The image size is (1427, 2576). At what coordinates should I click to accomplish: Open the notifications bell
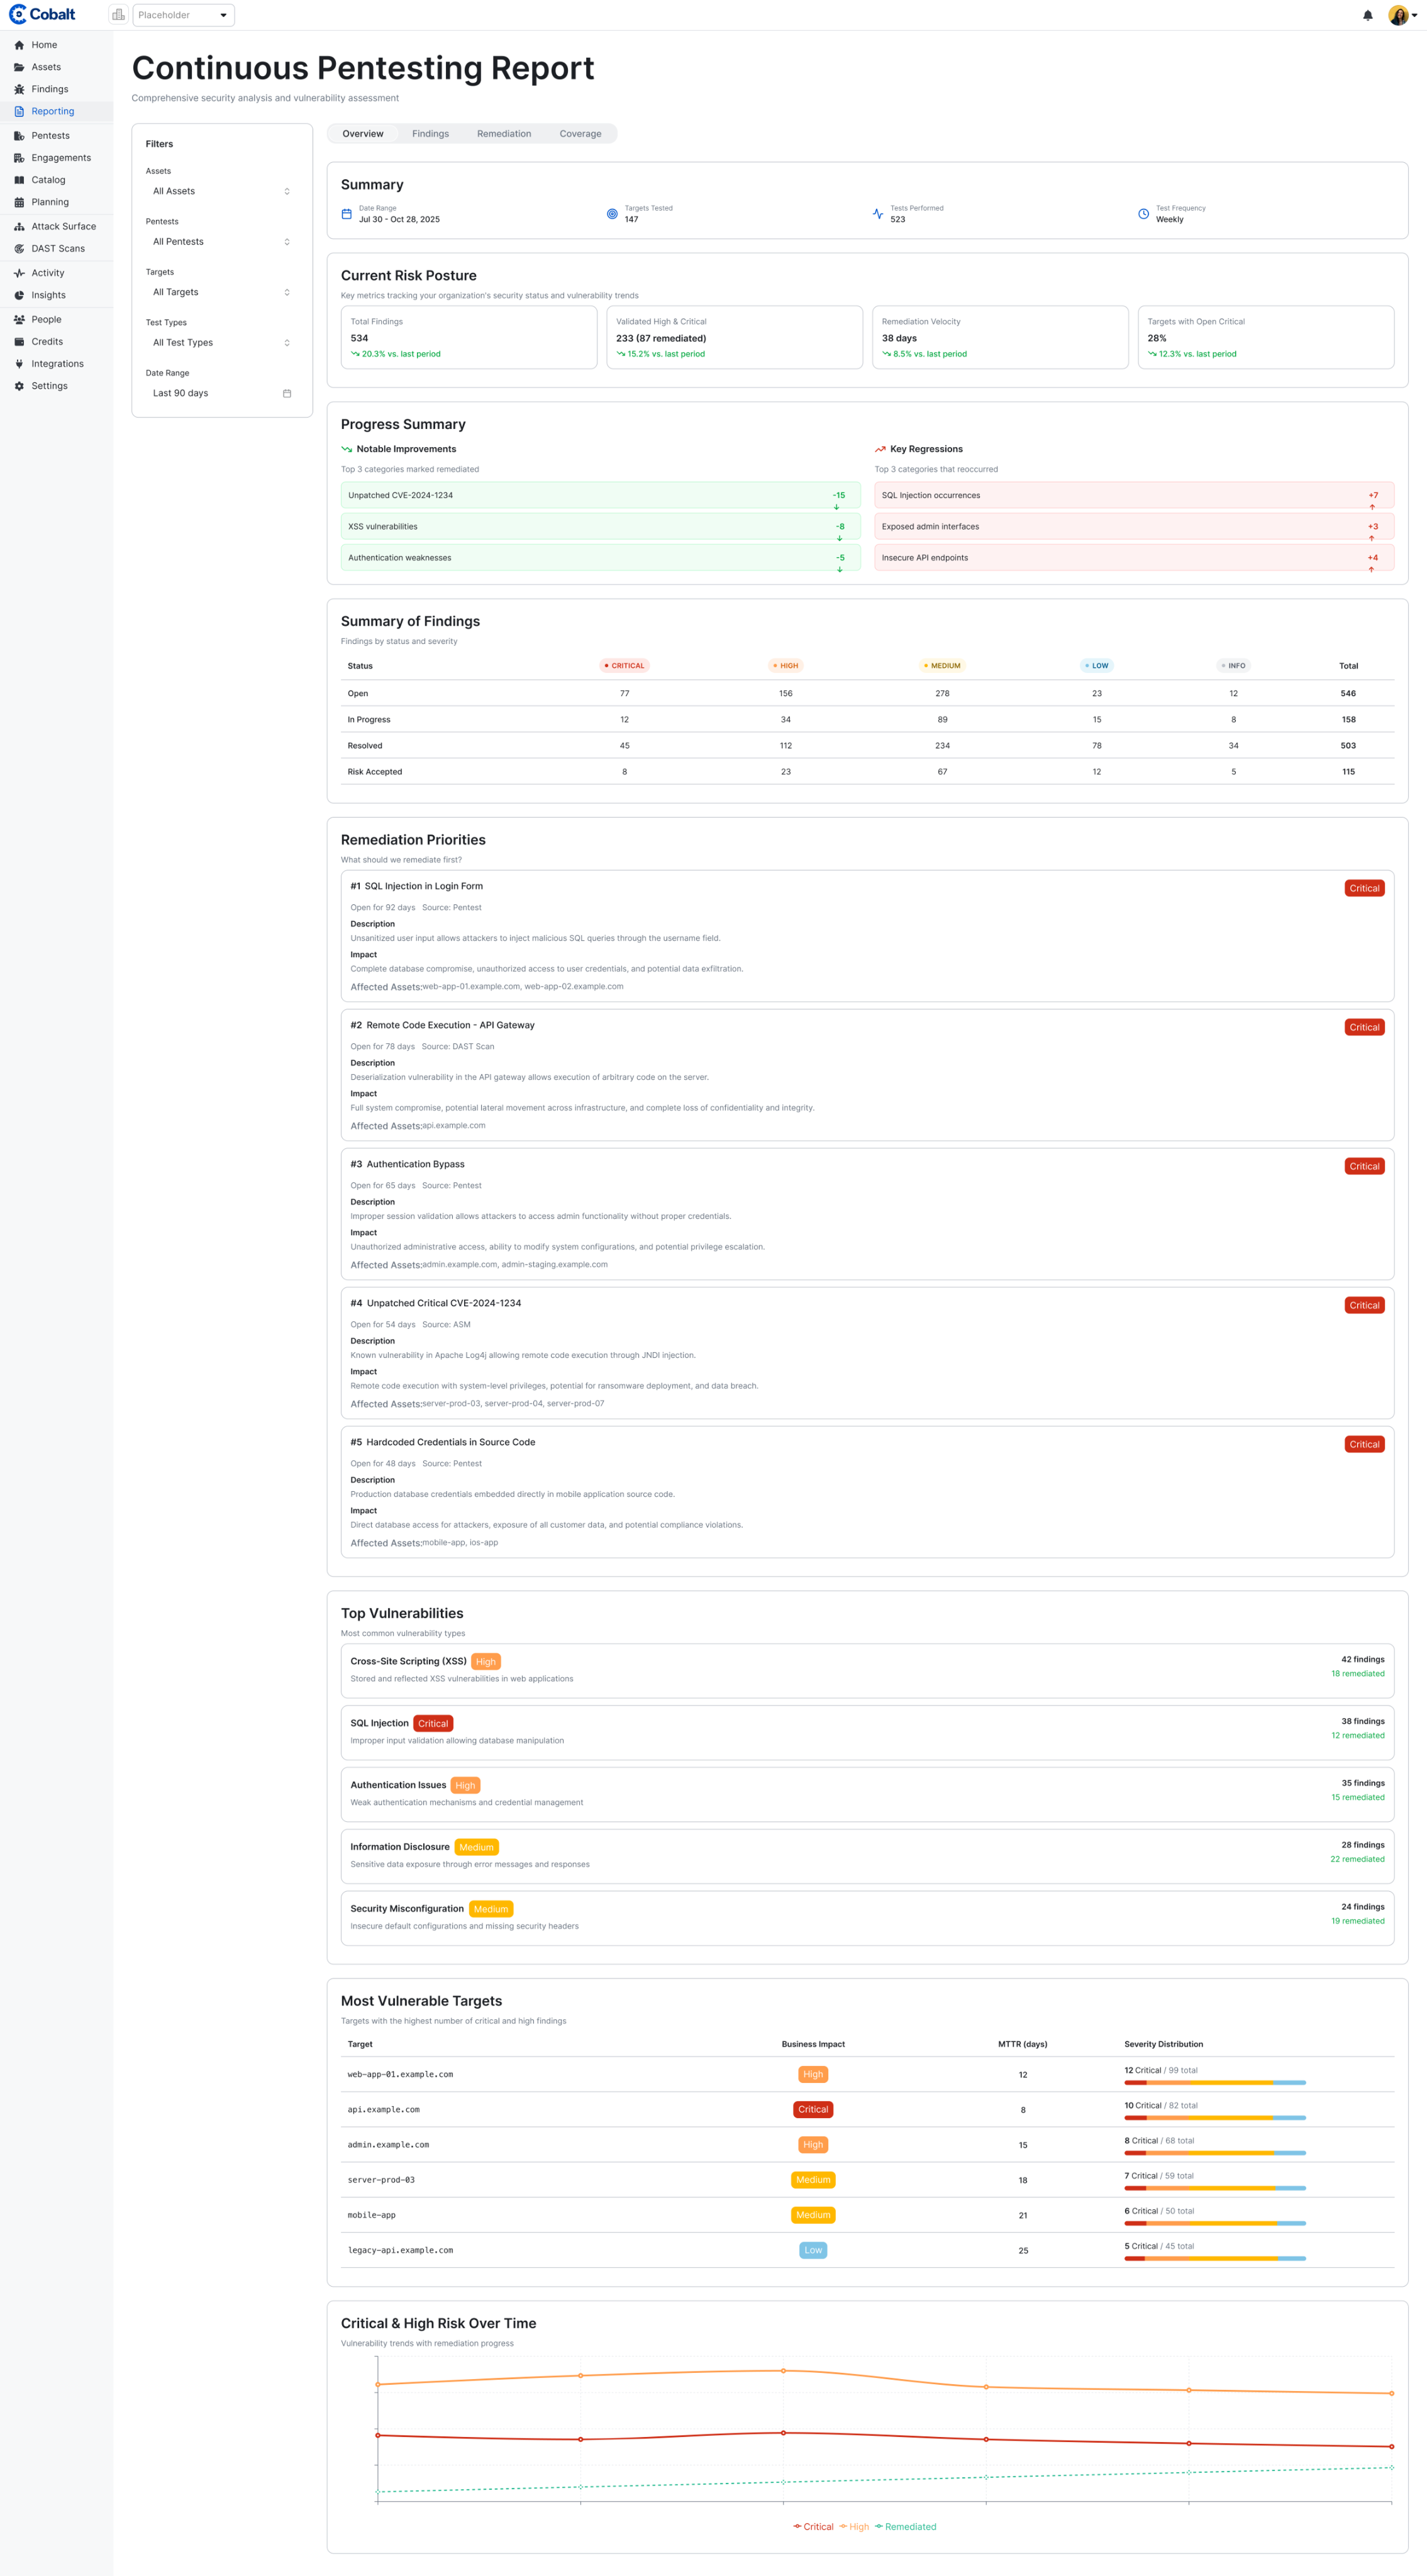pyautogui.click(x=1368, y=15)
